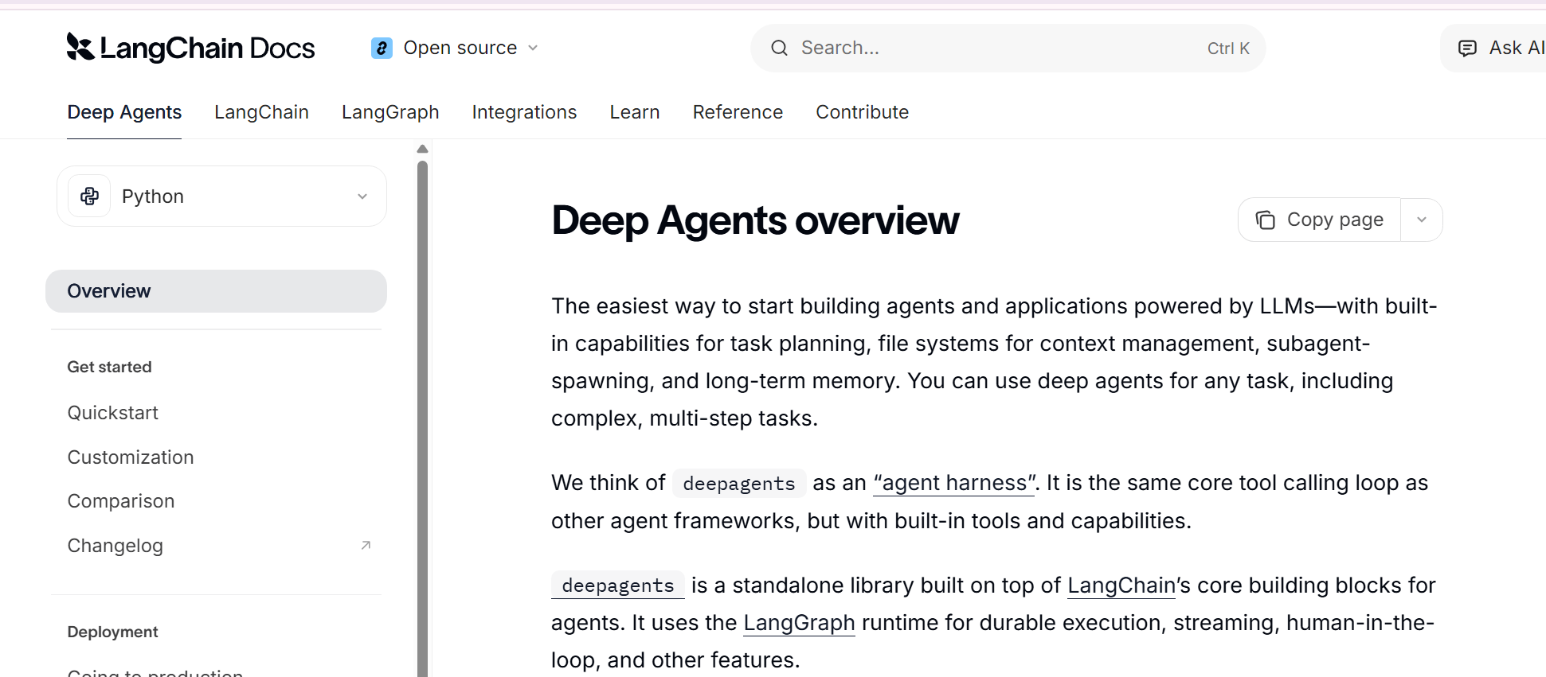Follow the LangChain link in the paragraph
This screenshot has height=677, width=1546.
click(x=1121, y=586)
